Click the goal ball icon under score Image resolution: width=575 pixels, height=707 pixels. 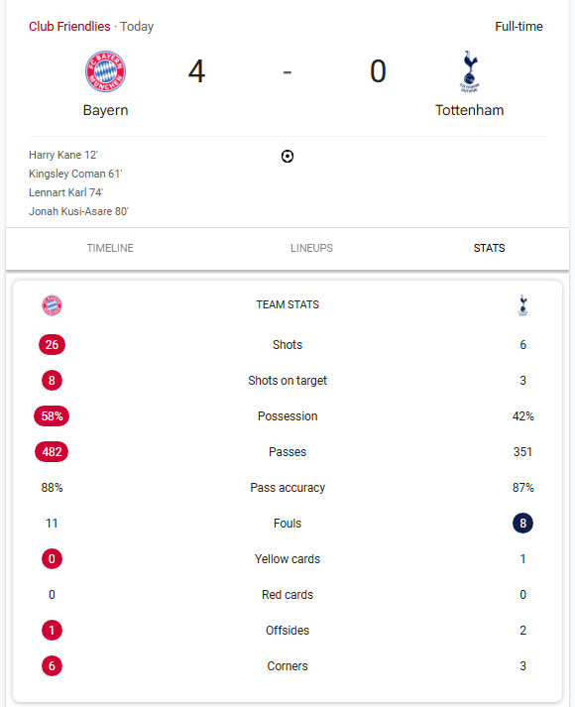click(x=287, y=156)
